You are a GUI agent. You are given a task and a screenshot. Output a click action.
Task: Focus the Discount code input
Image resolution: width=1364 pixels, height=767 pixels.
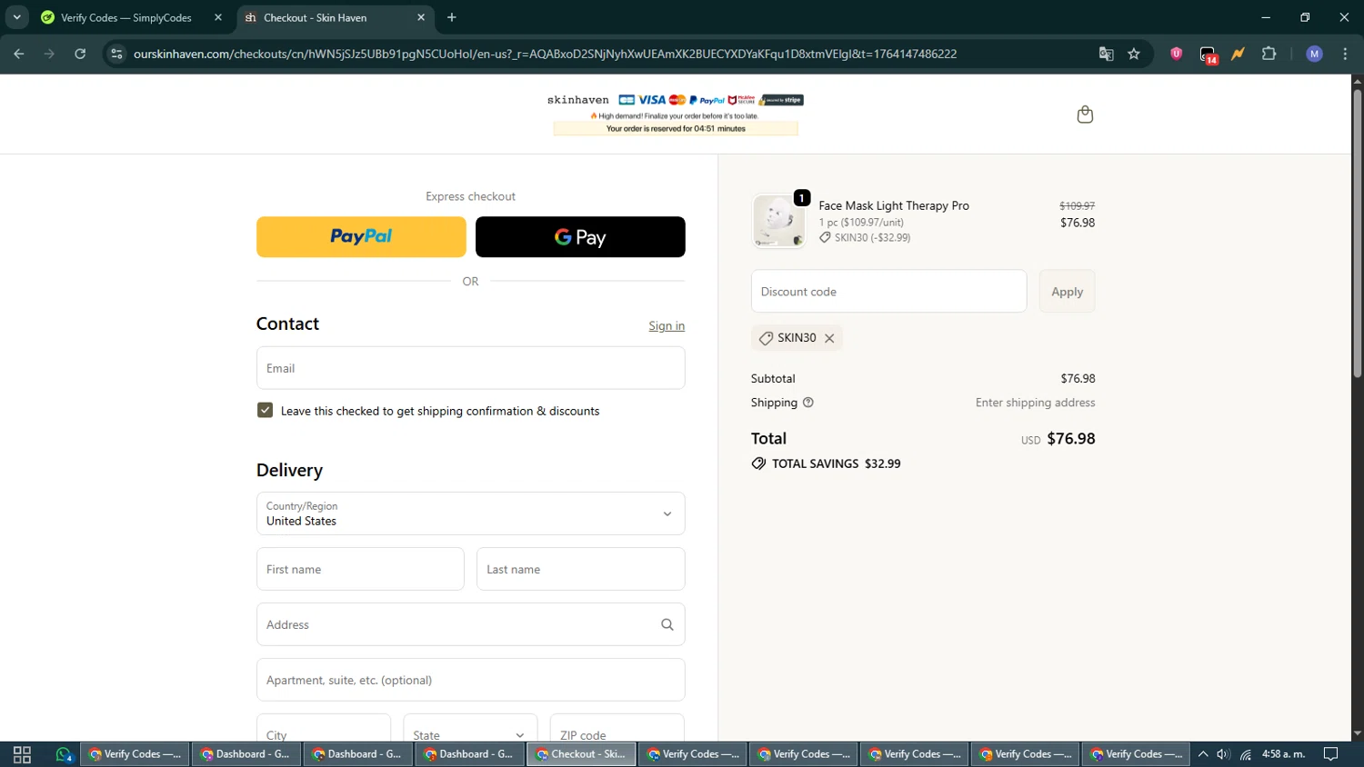point(889,291)
